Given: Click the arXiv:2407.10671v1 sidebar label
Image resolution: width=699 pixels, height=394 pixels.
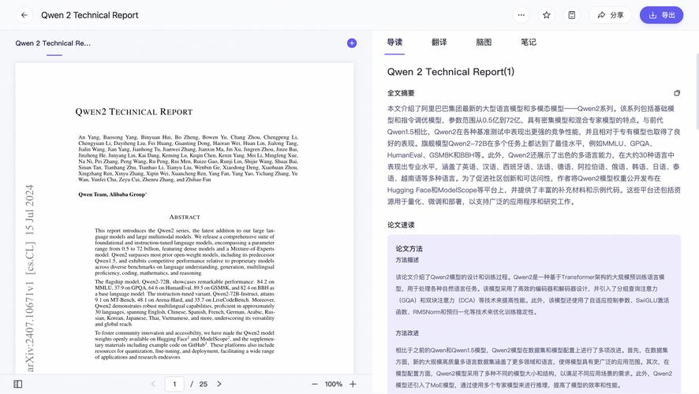Looking at the screenshot, I should (x=29, y=328).
